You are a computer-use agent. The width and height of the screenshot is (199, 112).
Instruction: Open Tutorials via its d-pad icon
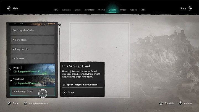coord(161,103)
